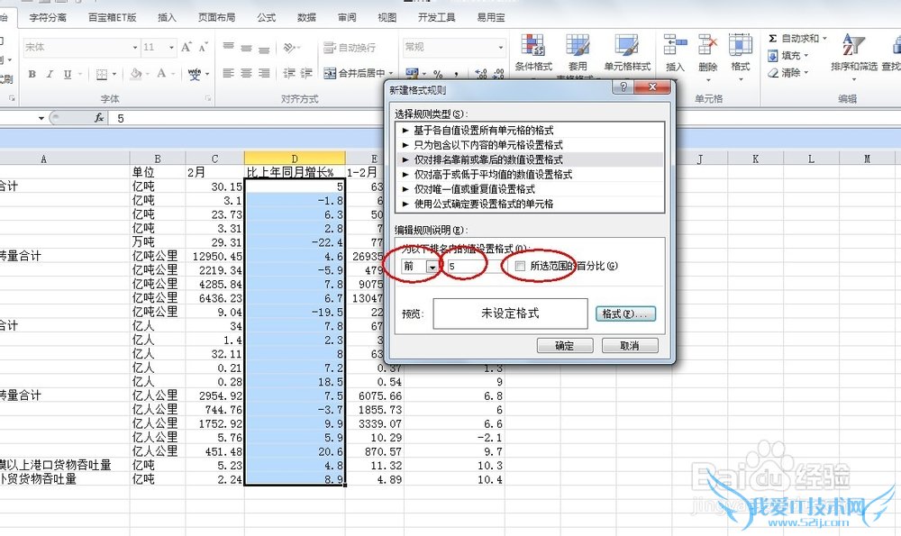This screenshot has height=536, width=901.
Task: Open the name box dropdown arrow
Action: (41, 118)
